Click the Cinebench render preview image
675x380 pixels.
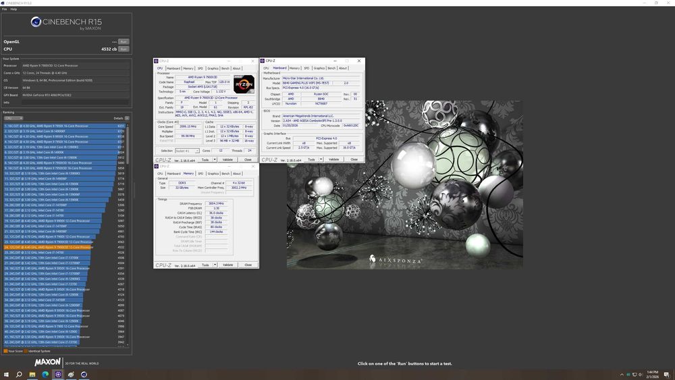(x=404, y=185)
